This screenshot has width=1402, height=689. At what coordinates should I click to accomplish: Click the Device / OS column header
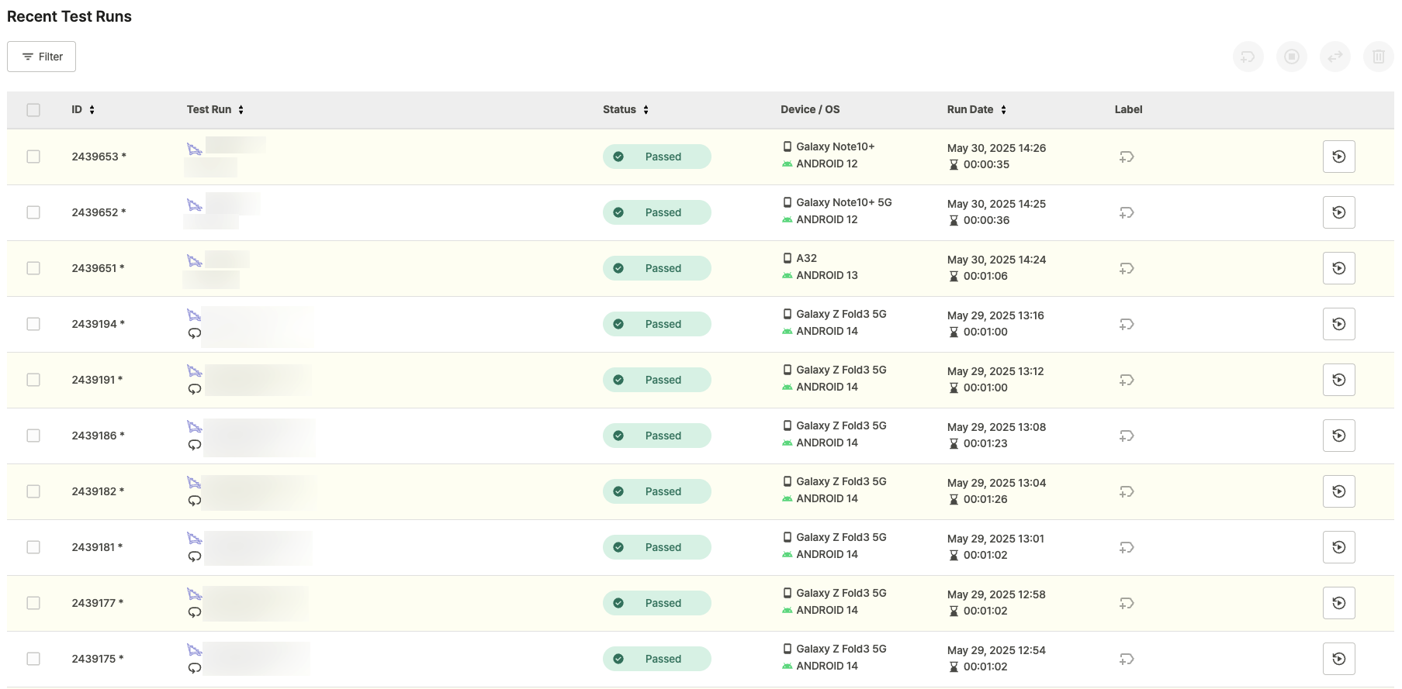point(810,109)
